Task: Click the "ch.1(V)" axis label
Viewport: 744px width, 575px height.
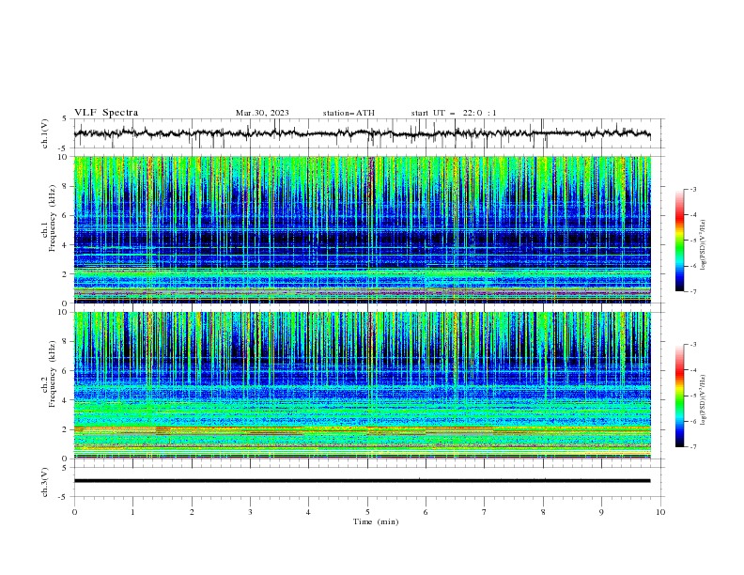Action: pos(45,133)
